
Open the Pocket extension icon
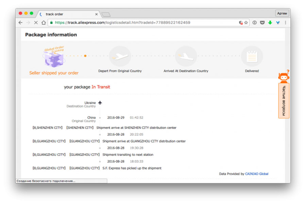pos(262,23)
